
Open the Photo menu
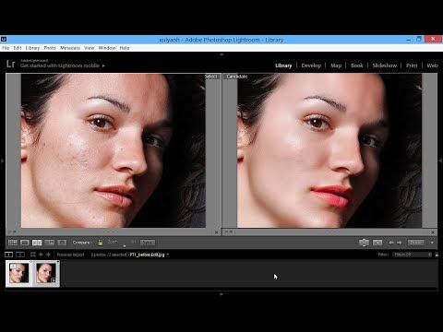coord(50,48)
